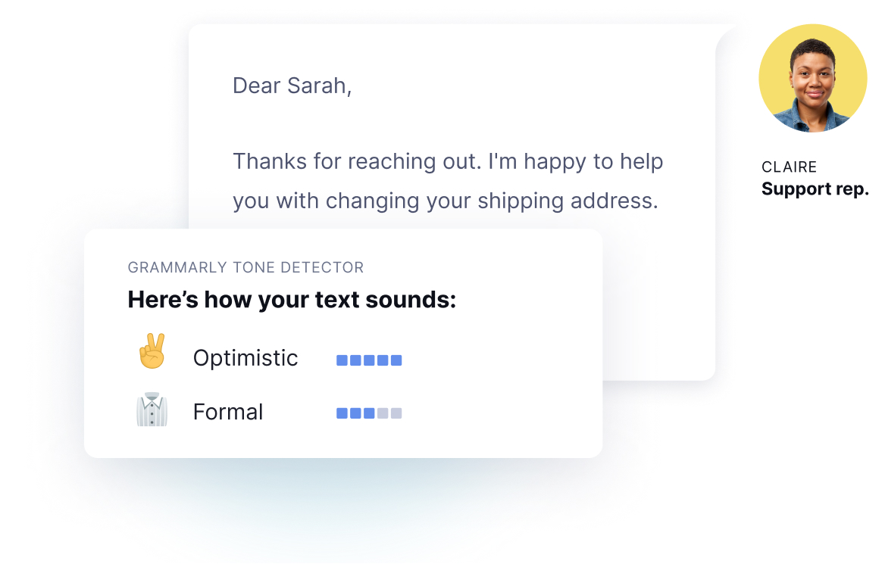Image resolution: width=885 pixels, height=564 pixels.
Task: Click the victory hand emoji beside Optimistic
Action: [x=152, y=351]
